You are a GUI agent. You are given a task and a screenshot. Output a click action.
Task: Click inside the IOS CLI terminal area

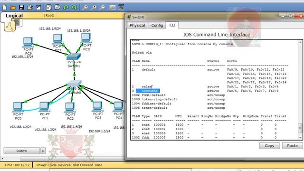point(214,90)
